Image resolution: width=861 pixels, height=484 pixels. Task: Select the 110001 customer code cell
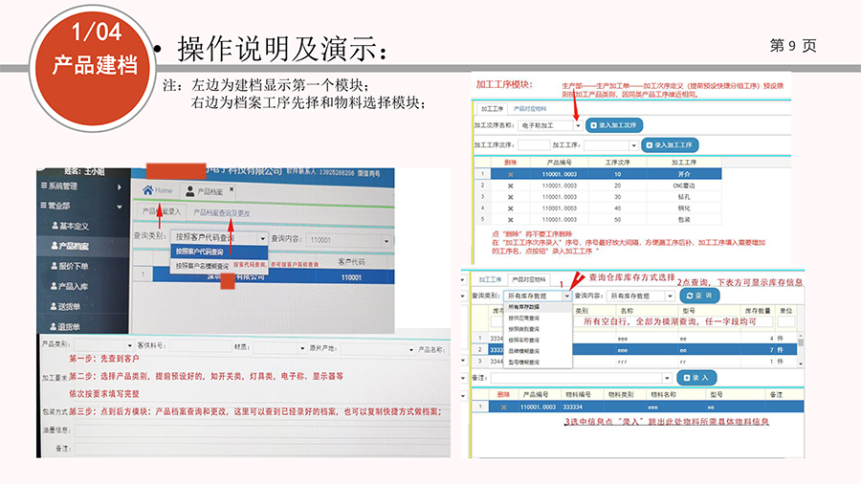[351, 277]
